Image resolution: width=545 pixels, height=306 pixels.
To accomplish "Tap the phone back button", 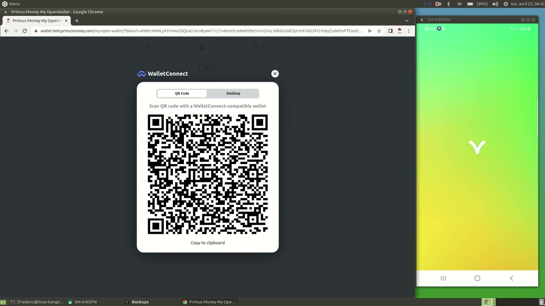I will click(511, 278).
